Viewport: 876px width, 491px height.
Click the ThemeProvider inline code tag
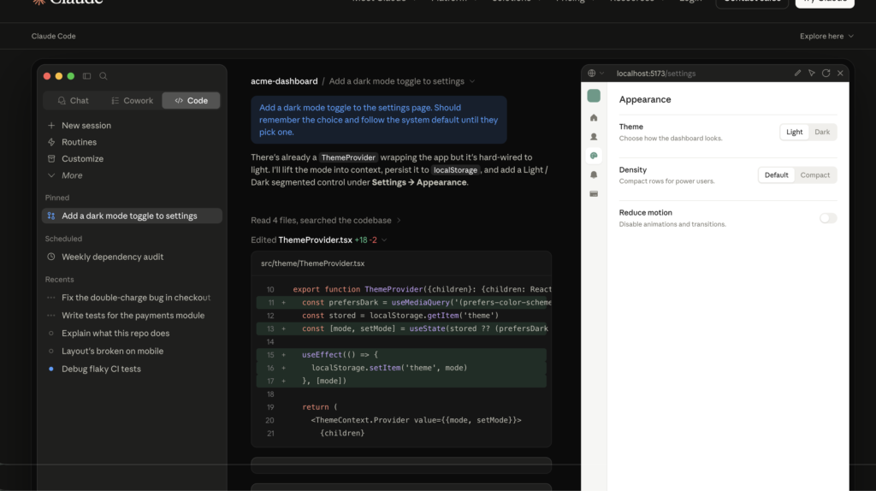click(x=349, y=158)
